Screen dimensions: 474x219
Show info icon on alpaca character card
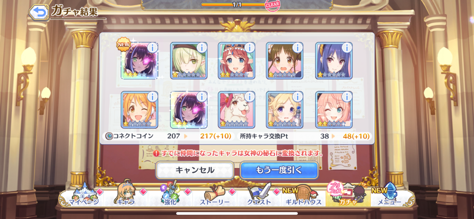(x=249, y=97)
